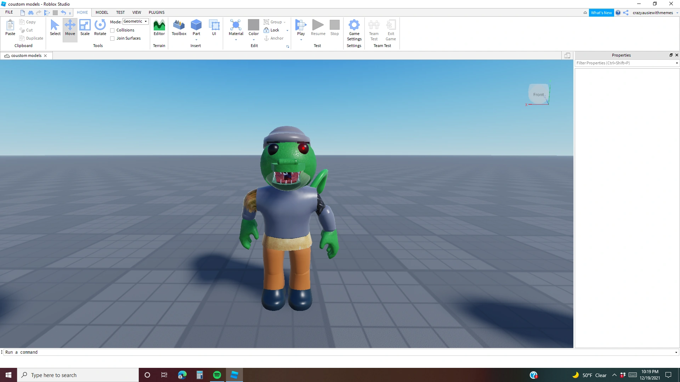Screen dimensions: 680x382
Task: Click the What's New button
Action: coord(601,13)
